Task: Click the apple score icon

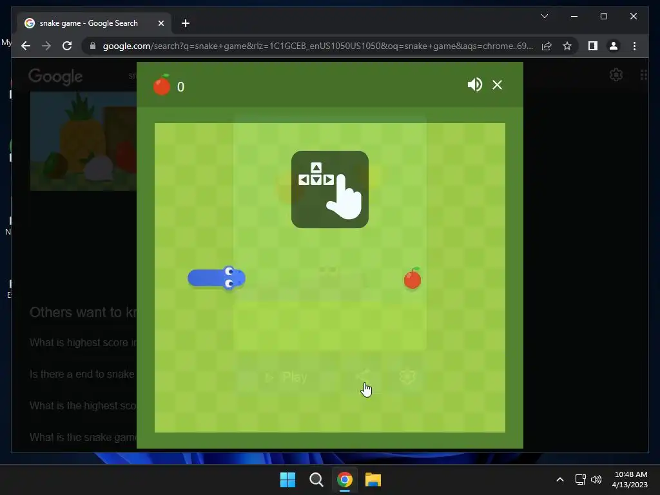Action: click(162, 84)
